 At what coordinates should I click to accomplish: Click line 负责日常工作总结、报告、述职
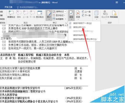click(x=37, y=45)
